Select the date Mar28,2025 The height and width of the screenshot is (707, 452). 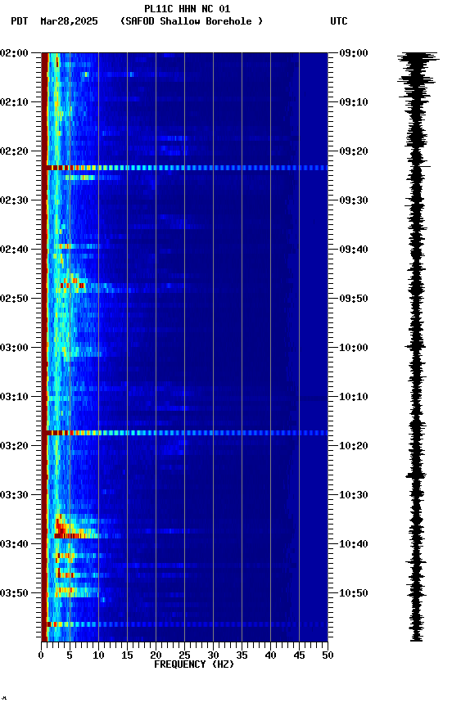pos(69,21)
